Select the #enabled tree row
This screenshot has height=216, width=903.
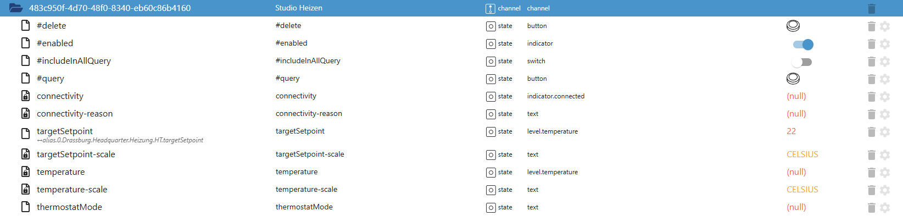(451, 43)
